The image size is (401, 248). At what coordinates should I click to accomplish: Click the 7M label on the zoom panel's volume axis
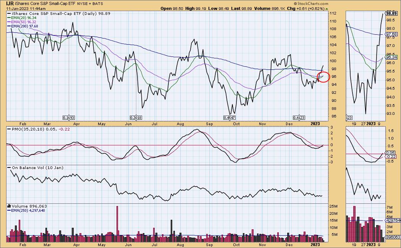(389, 207)
